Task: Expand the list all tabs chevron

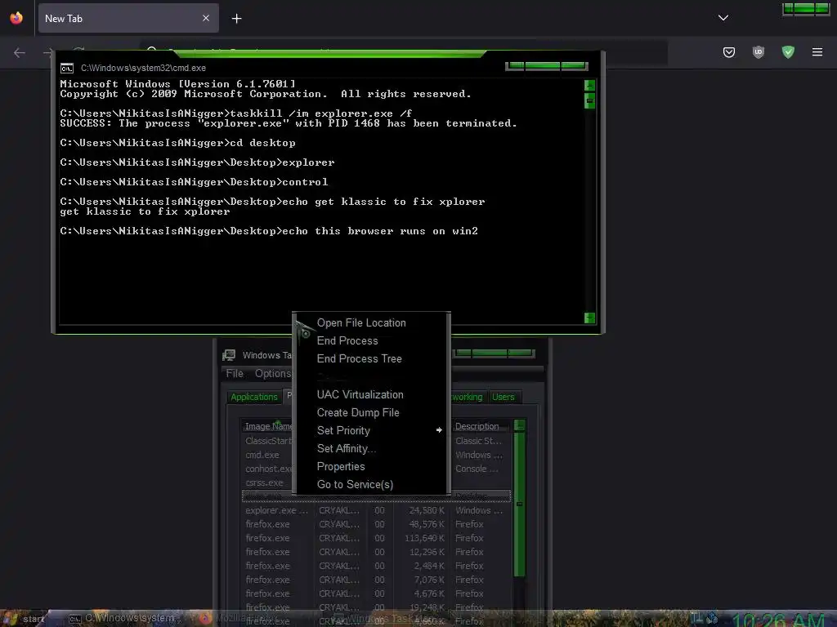Action: point(723,18)
